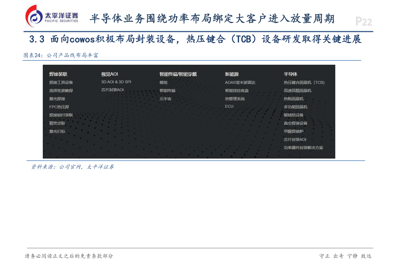Open the 智能终端/智能穿戴 section header
Screen dimensions: 400x268
point(178,74)
